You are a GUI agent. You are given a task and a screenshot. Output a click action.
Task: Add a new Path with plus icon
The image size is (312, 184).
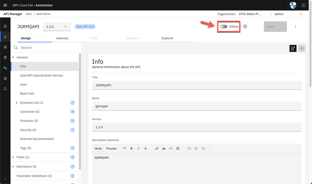pos(72,157)
